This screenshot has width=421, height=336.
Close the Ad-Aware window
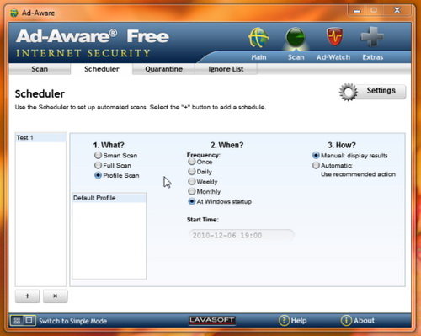(x=397, y=11)
